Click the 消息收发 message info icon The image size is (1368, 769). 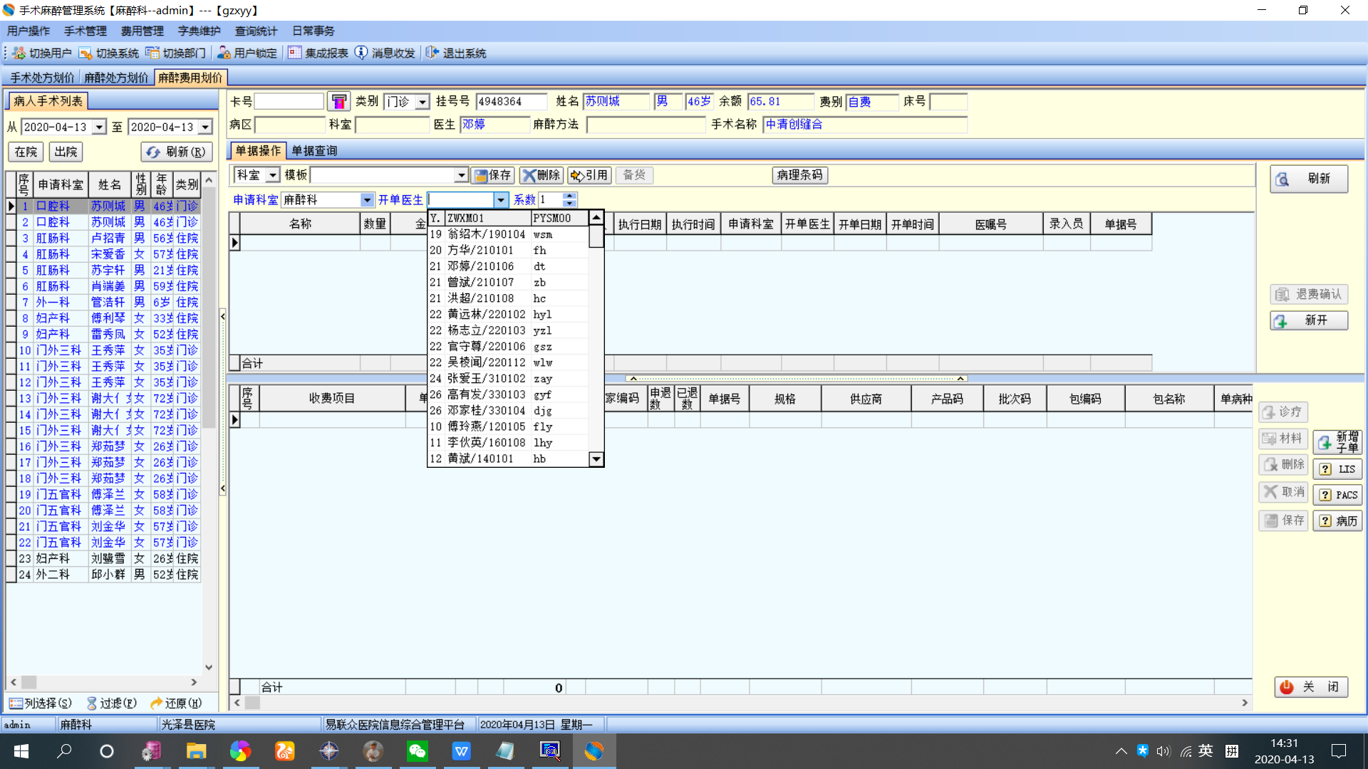pos(361,53)
